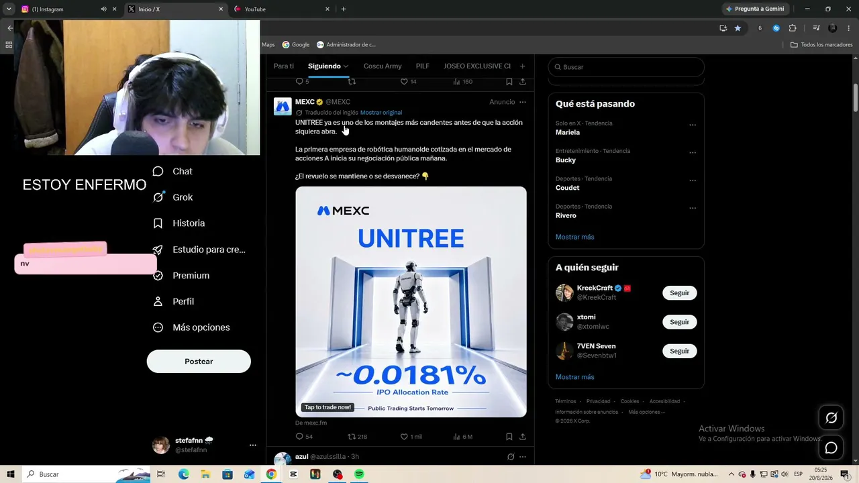Share the MEXC Unitree post
The height and width of the screenshot is (483, 859).
523,437
